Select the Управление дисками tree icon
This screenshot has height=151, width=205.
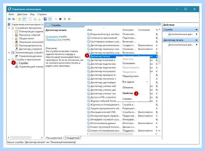click(16, 56)
